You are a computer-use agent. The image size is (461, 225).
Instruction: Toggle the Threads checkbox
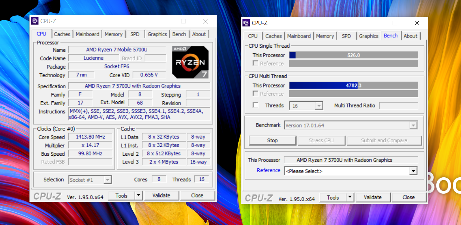point(256,105)
